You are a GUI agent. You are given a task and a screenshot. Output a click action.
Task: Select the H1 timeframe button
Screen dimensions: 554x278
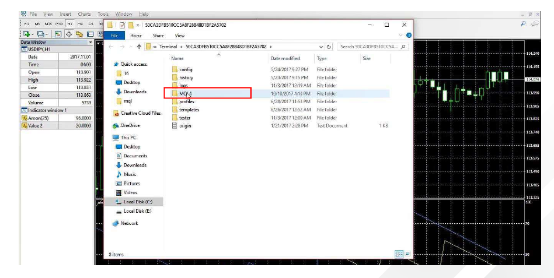point(70,24)
